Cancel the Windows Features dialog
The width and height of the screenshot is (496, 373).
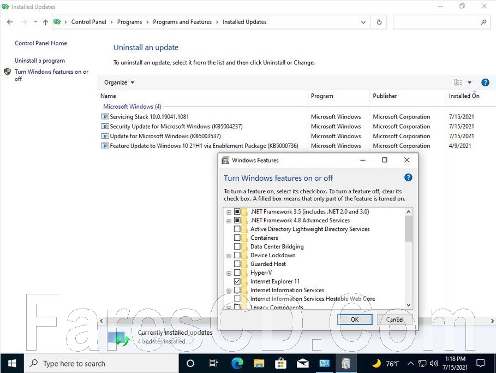[395, 319]
